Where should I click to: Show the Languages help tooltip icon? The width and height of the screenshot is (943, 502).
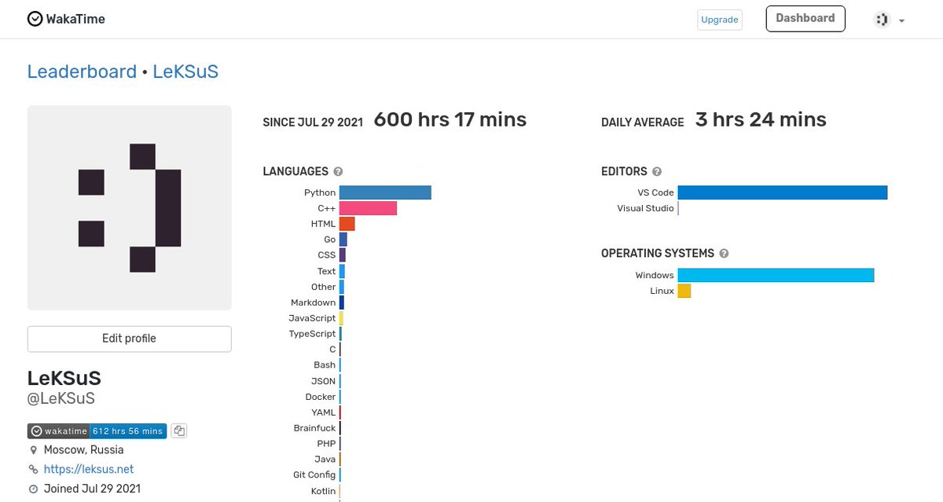tap(338, 171)
